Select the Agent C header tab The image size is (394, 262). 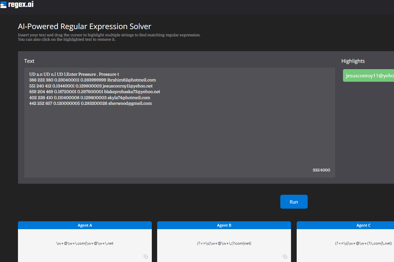tap(363, 225)
